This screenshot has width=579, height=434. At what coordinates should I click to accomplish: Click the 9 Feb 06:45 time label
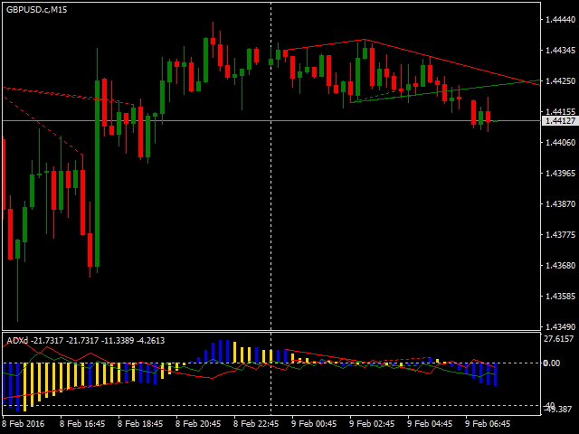pyautogui.click(x=488, y=424)
